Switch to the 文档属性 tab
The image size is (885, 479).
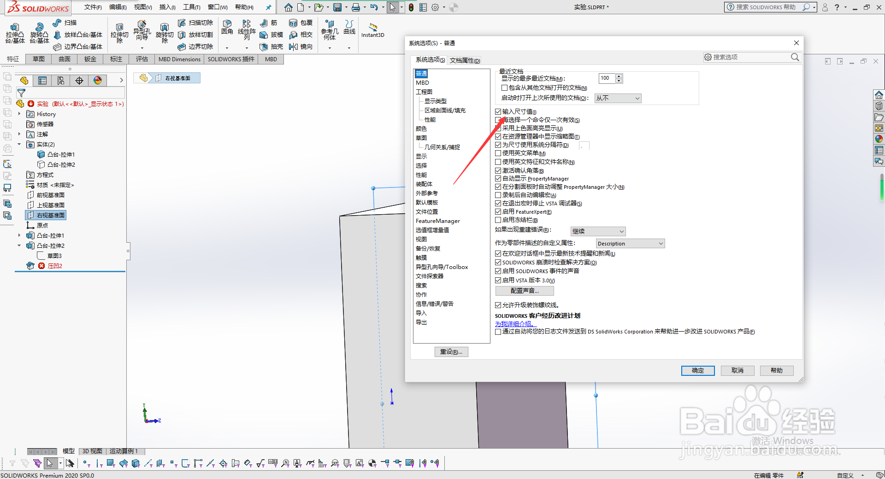tap(465, 60)
